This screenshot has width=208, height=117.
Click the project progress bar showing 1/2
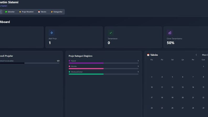point(30,63)
